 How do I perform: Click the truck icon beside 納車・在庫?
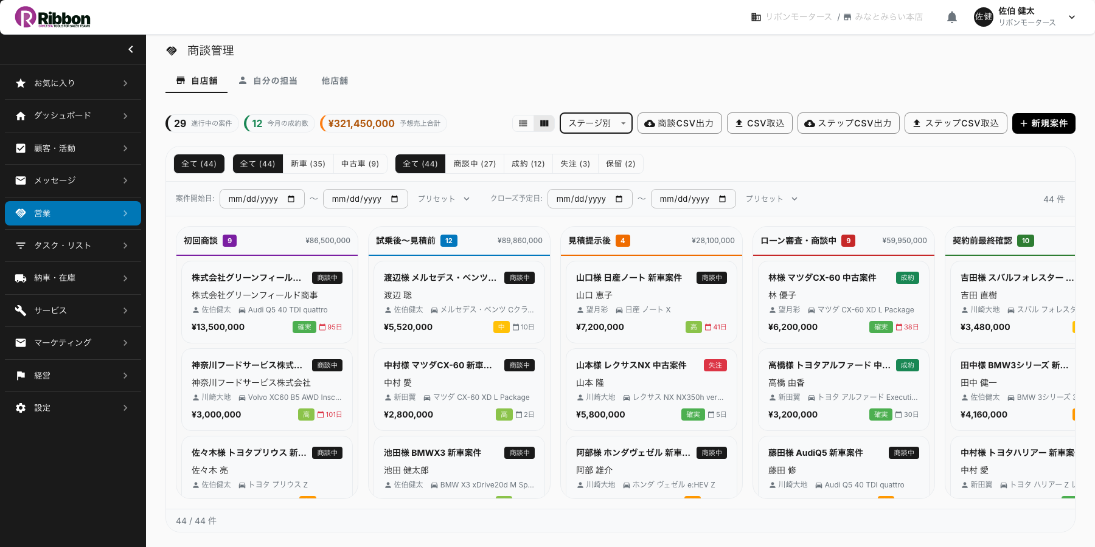tap(21, 278)
